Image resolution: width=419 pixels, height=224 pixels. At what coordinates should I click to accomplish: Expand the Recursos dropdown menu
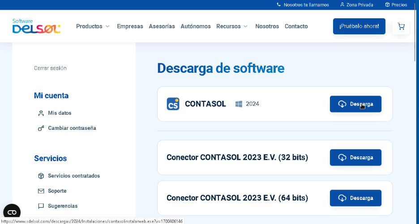click(231, 26)
